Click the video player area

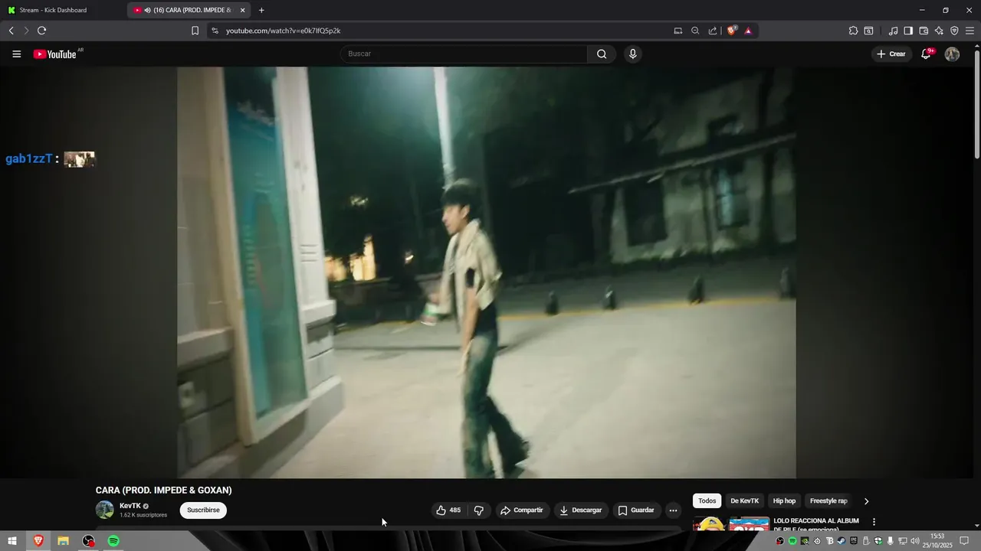(x=487, y=272)
